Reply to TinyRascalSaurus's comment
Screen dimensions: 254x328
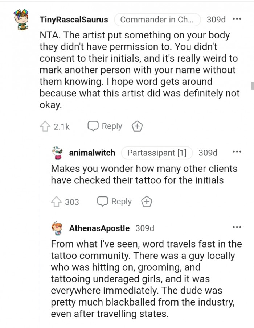point(105,126)
